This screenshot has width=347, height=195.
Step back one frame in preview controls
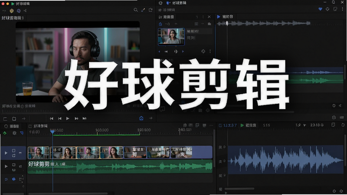point(59,118)
